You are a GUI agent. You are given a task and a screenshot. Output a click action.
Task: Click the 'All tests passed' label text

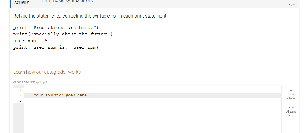pyautogui.click(x=291, y=113)
